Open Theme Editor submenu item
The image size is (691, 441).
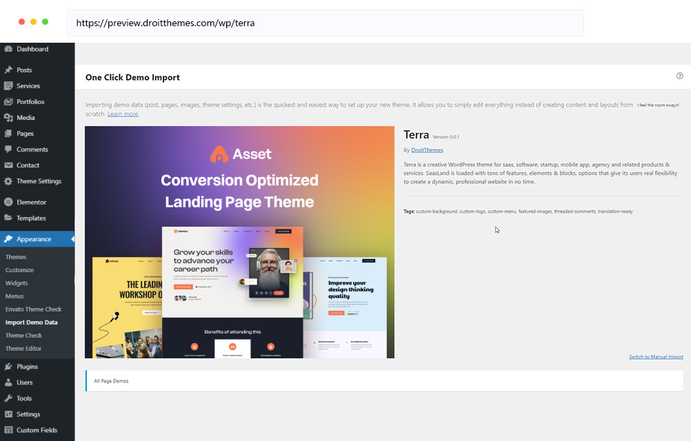pos(23,349)
